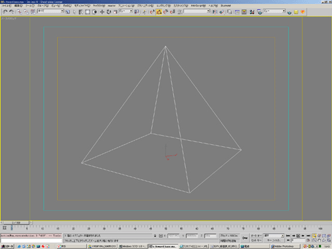Click the Arc Rotate viewport icon

point(324,240)
